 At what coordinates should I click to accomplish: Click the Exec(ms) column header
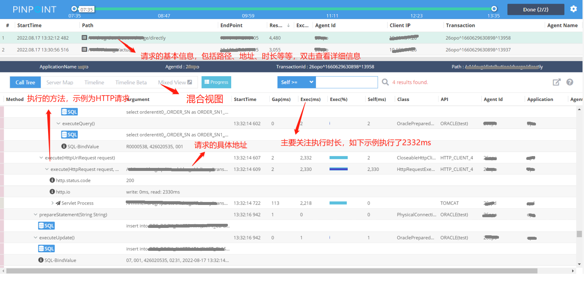pyautogui.click(x=310, y=100)
